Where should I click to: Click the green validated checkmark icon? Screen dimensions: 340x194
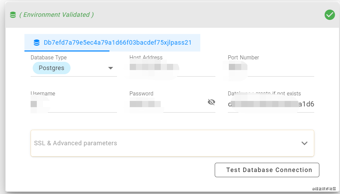point(330,15)
